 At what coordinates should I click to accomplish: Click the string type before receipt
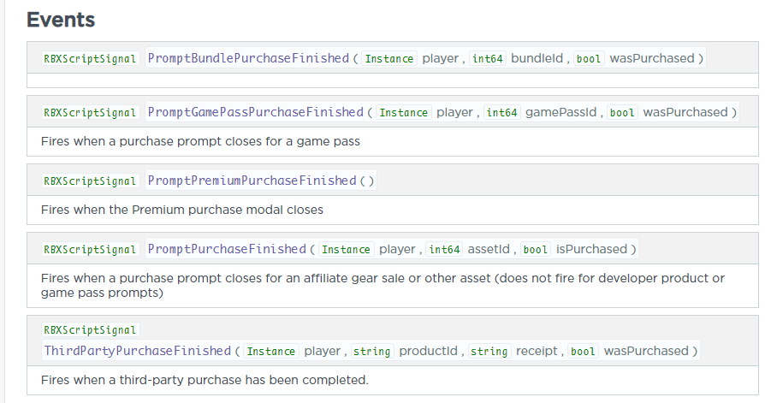tap(489, 352)
